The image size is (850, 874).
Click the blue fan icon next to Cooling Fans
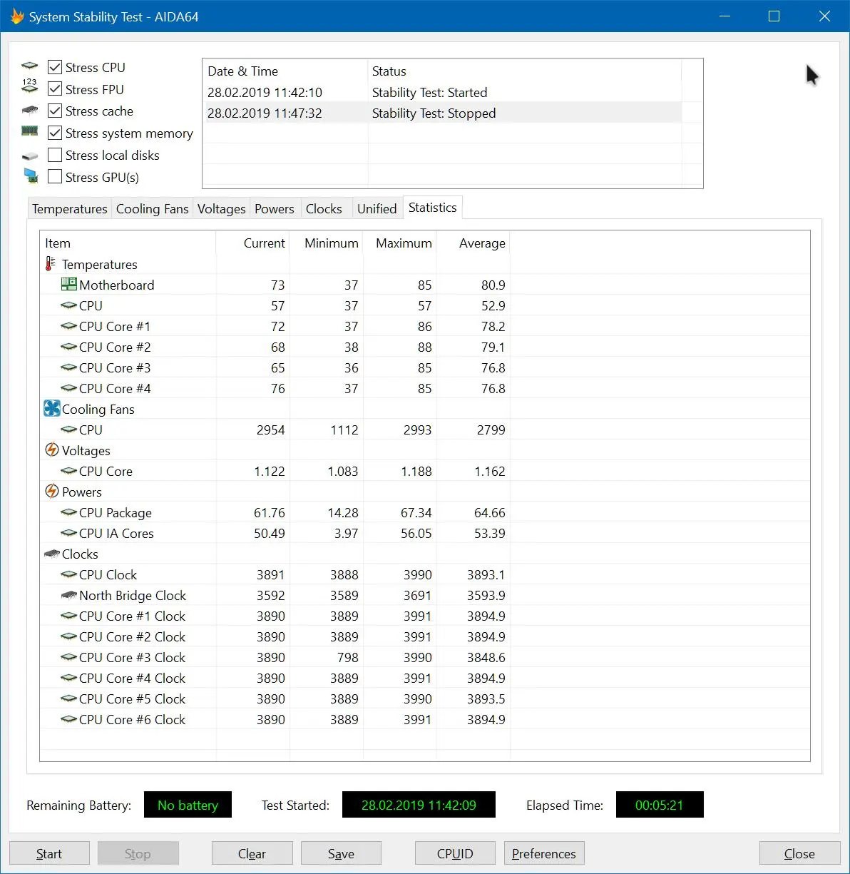(51, 408)
